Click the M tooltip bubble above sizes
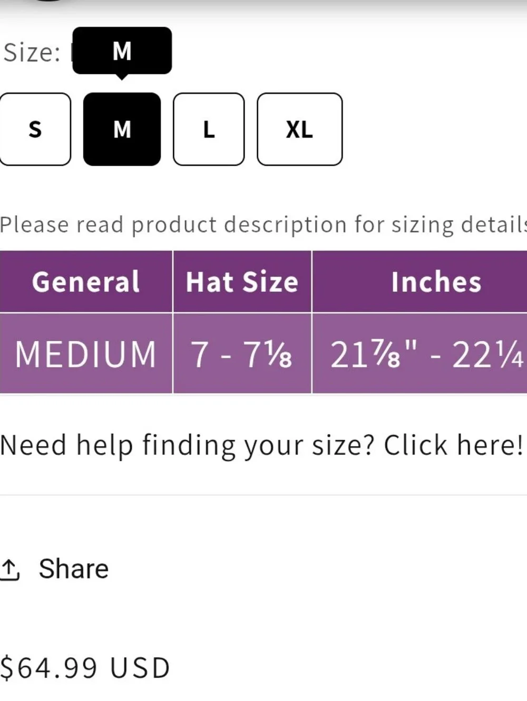This screenshot has width=527, height=701. point(122,51)
